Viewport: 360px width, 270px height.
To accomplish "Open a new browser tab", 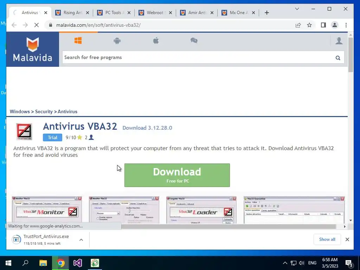I will (267, 13).
